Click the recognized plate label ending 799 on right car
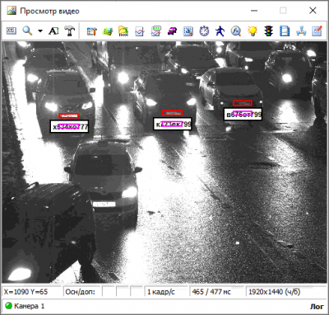The height and width of the screenshot is (315, 329). (x=243, y=115)
